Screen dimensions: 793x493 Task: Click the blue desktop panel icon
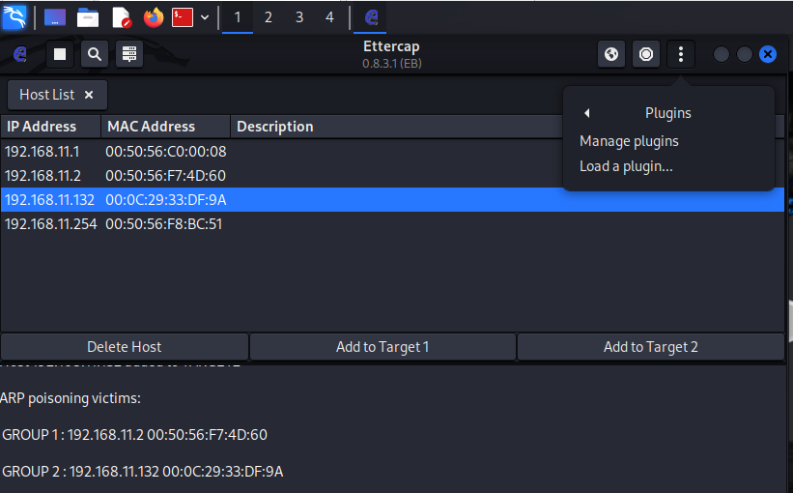(x=55, y=17)
